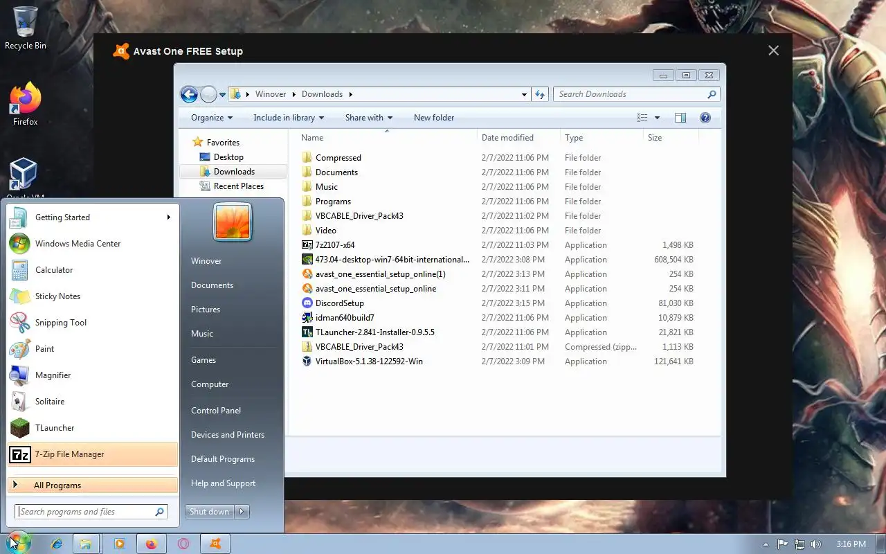The image size is (886, 554).
Task: Click the Action Center flag icon
Action: coord(783,544)
